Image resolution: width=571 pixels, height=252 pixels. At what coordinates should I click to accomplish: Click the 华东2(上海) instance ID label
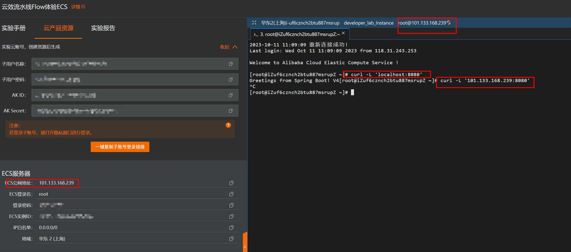pyautogui.click(x=300, y=23)
